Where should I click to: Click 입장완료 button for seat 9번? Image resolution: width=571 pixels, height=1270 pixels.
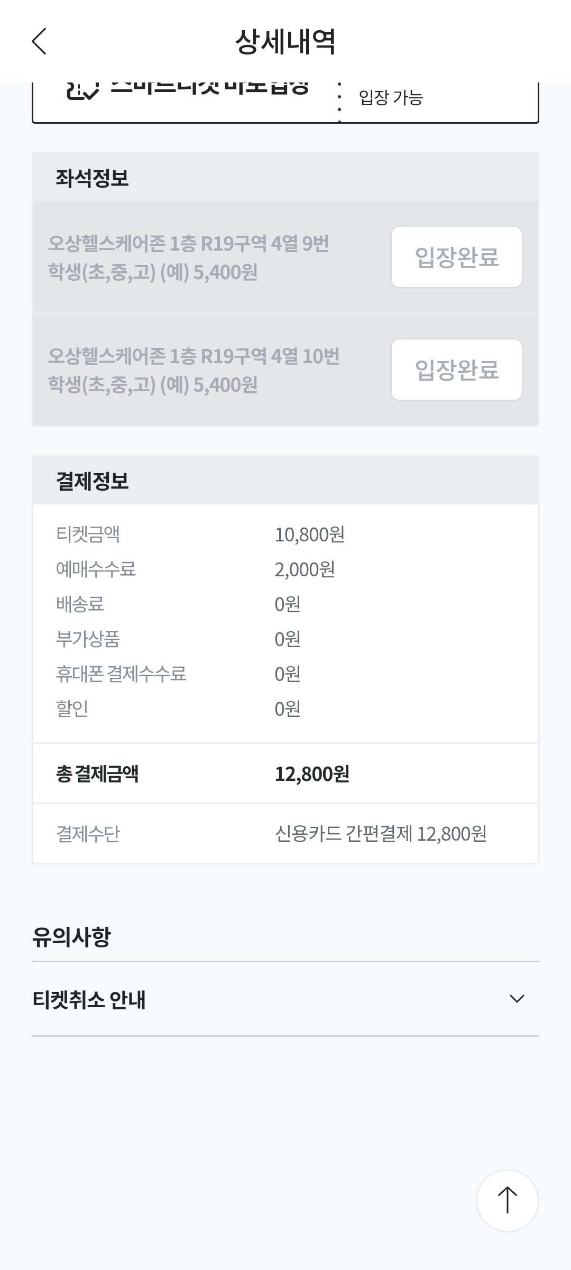coord(457,257)
